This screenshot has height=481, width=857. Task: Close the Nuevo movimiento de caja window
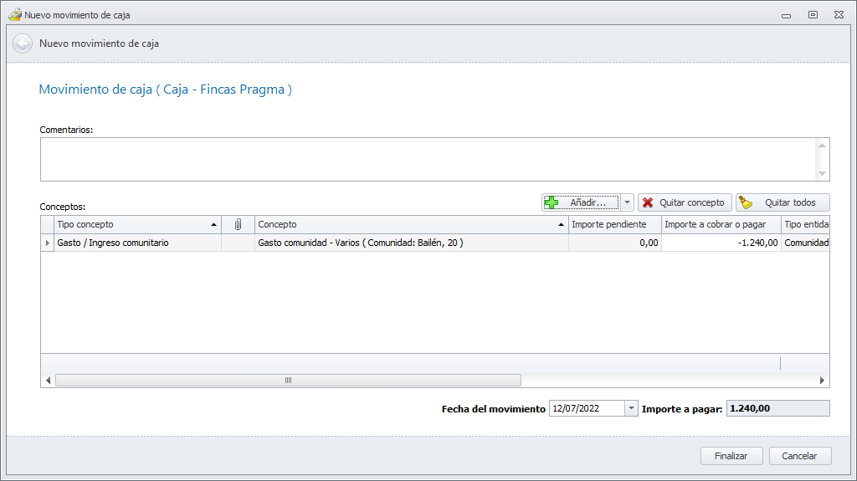[839, 15]
